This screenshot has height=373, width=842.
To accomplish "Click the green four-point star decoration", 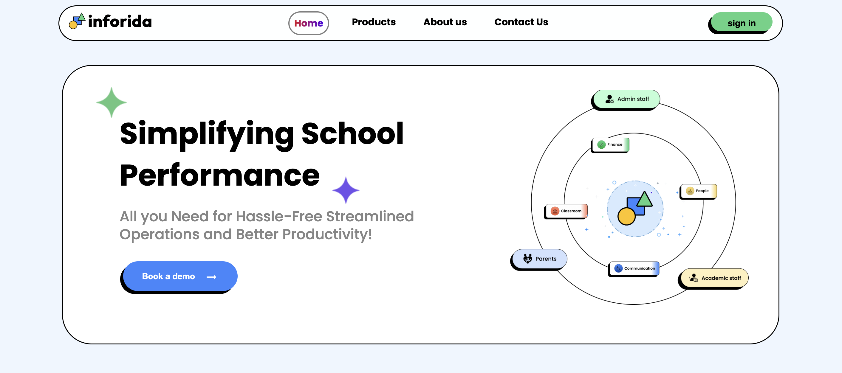I will tap(112, 102).
